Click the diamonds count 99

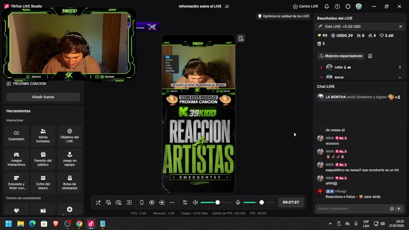point(322,35)
